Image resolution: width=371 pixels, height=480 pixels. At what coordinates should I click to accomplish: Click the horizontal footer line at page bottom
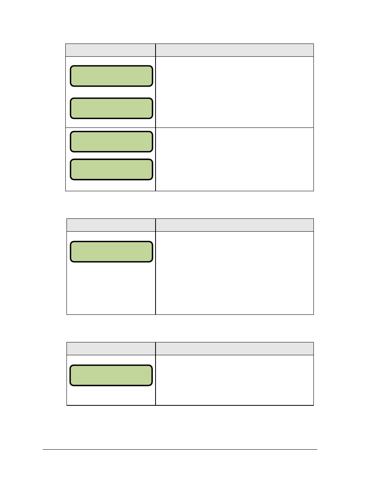coord(180,450)
